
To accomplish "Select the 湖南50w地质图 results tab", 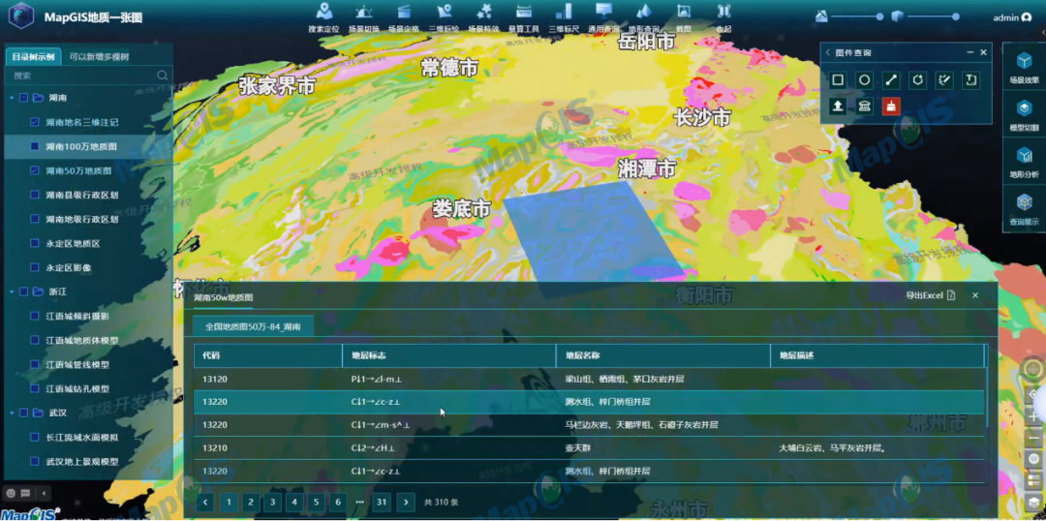I will click(224, 297).
